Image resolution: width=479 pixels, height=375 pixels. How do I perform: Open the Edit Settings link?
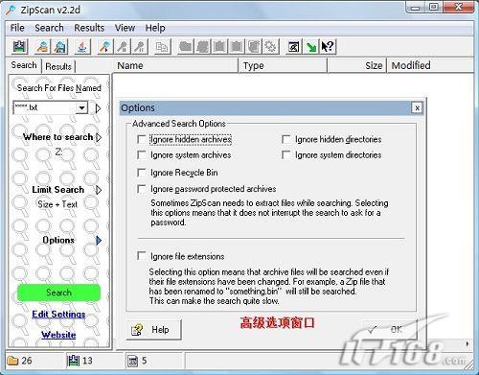click(58, 315)
